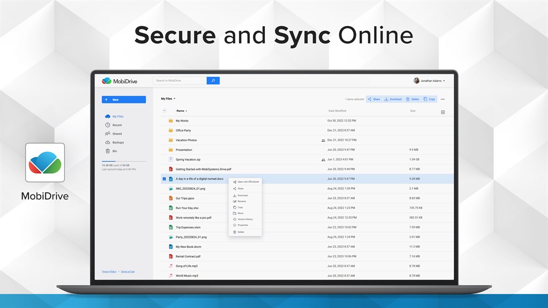The width and height of the screenshot is (548, 308).
Task: Click shared people icon on Spring Vacation.zip
Action: tap(323, 159)
